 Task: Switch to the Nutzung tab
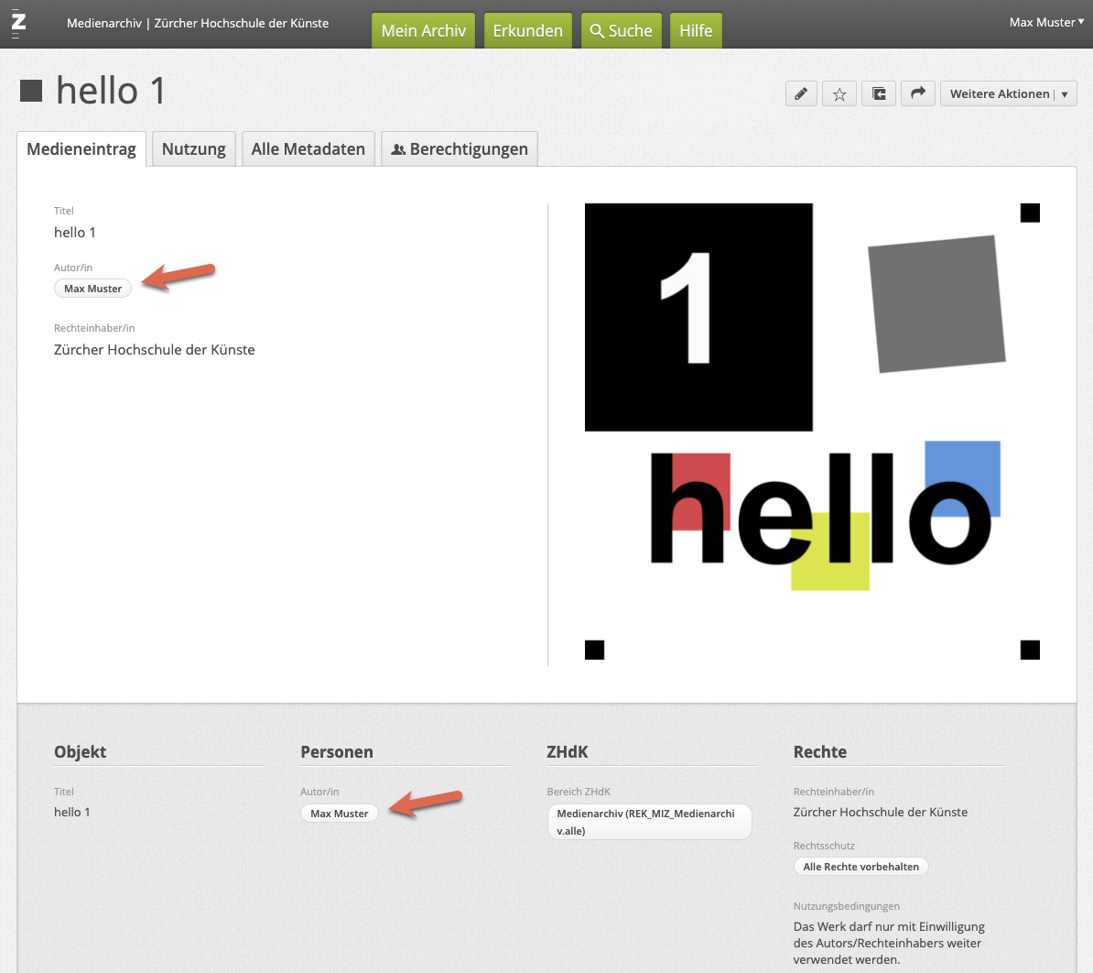193,148
